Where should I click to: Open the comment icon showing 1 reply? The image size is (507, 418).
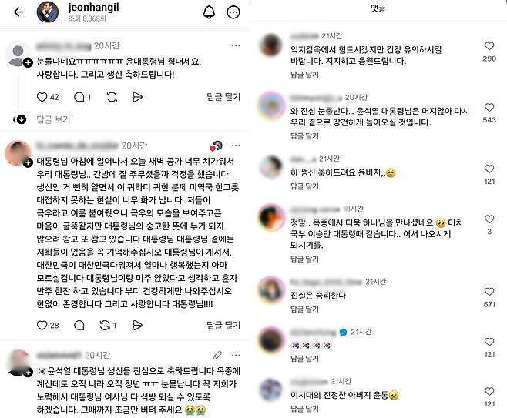coord(79,97)
